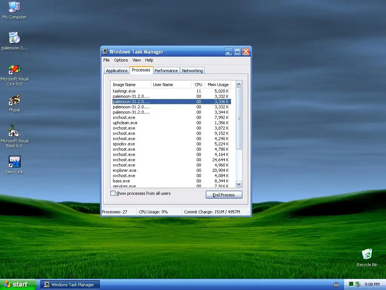The width and height of the screenshot is (386, 290).
Task: Select svchost.exe using 4,164 K
Action: [x=172, y=154]
